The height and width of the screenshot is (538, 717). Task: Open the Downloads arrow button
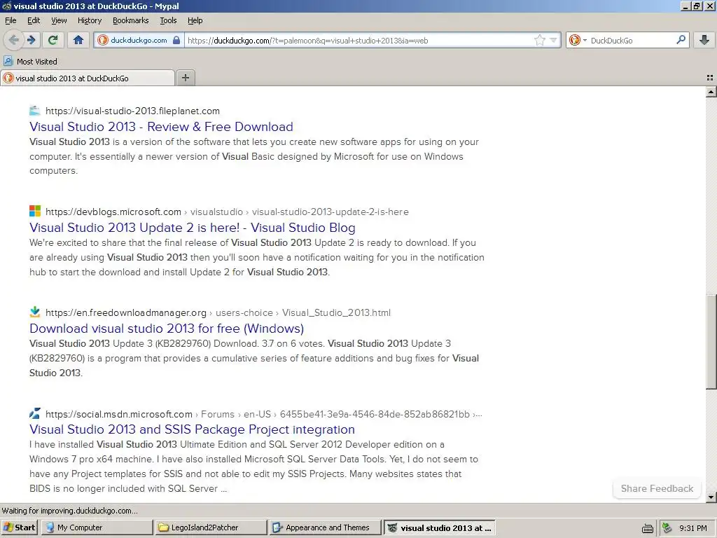pos(704,40)
